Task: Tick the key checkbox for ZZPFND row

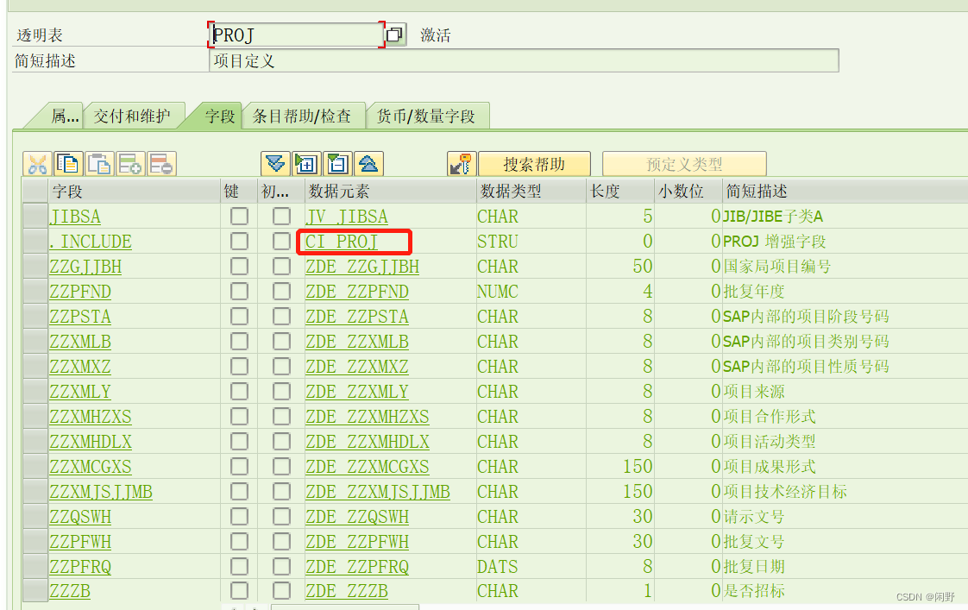Action: [x=240, y=292]
